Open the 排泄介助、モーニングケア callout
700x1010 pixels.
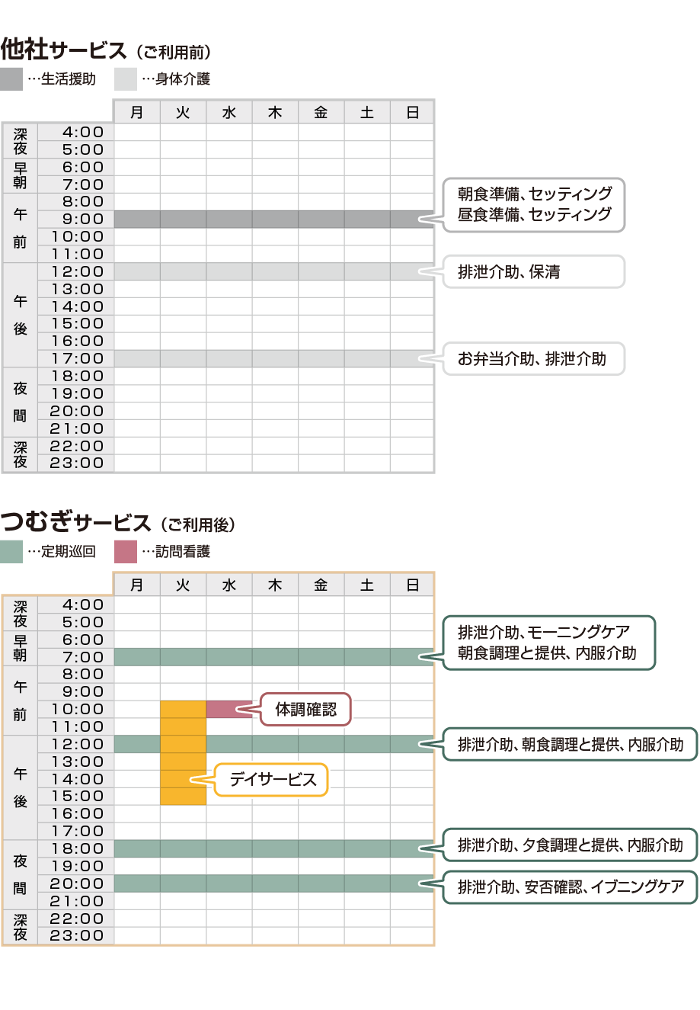pos(548,643)
